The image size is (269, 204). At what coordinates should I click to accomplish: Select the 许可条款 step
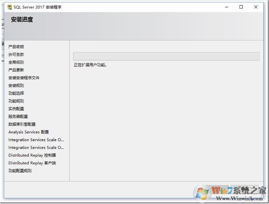tap(16, 54)
